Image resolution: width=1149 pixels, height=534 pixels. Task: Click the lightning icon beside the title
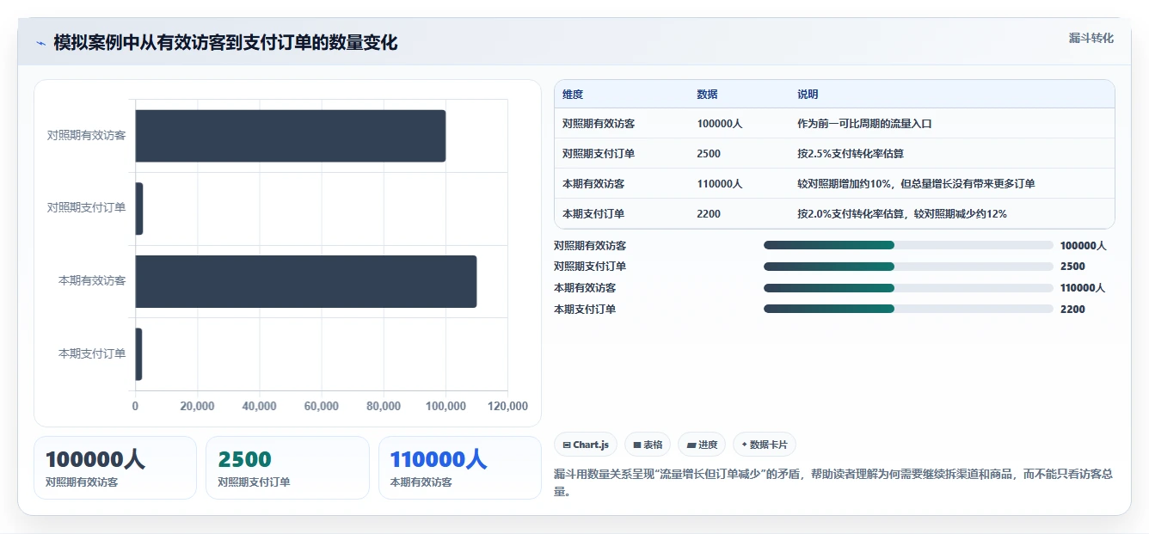tap(40, 43)
